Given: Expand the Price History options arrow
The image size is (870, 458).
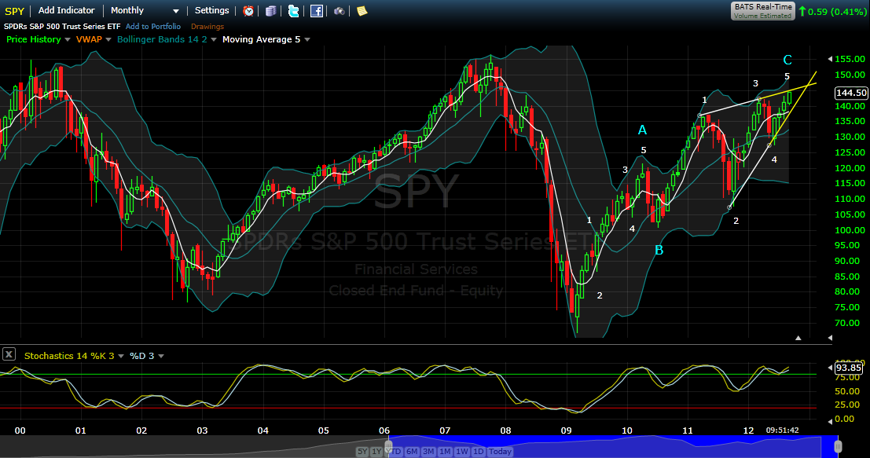Looking at the screenshot, I should tap(68, 40).
